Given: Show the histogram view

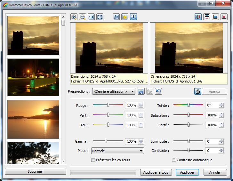Looking at the screenshot, I should click(x=116, y=17).
